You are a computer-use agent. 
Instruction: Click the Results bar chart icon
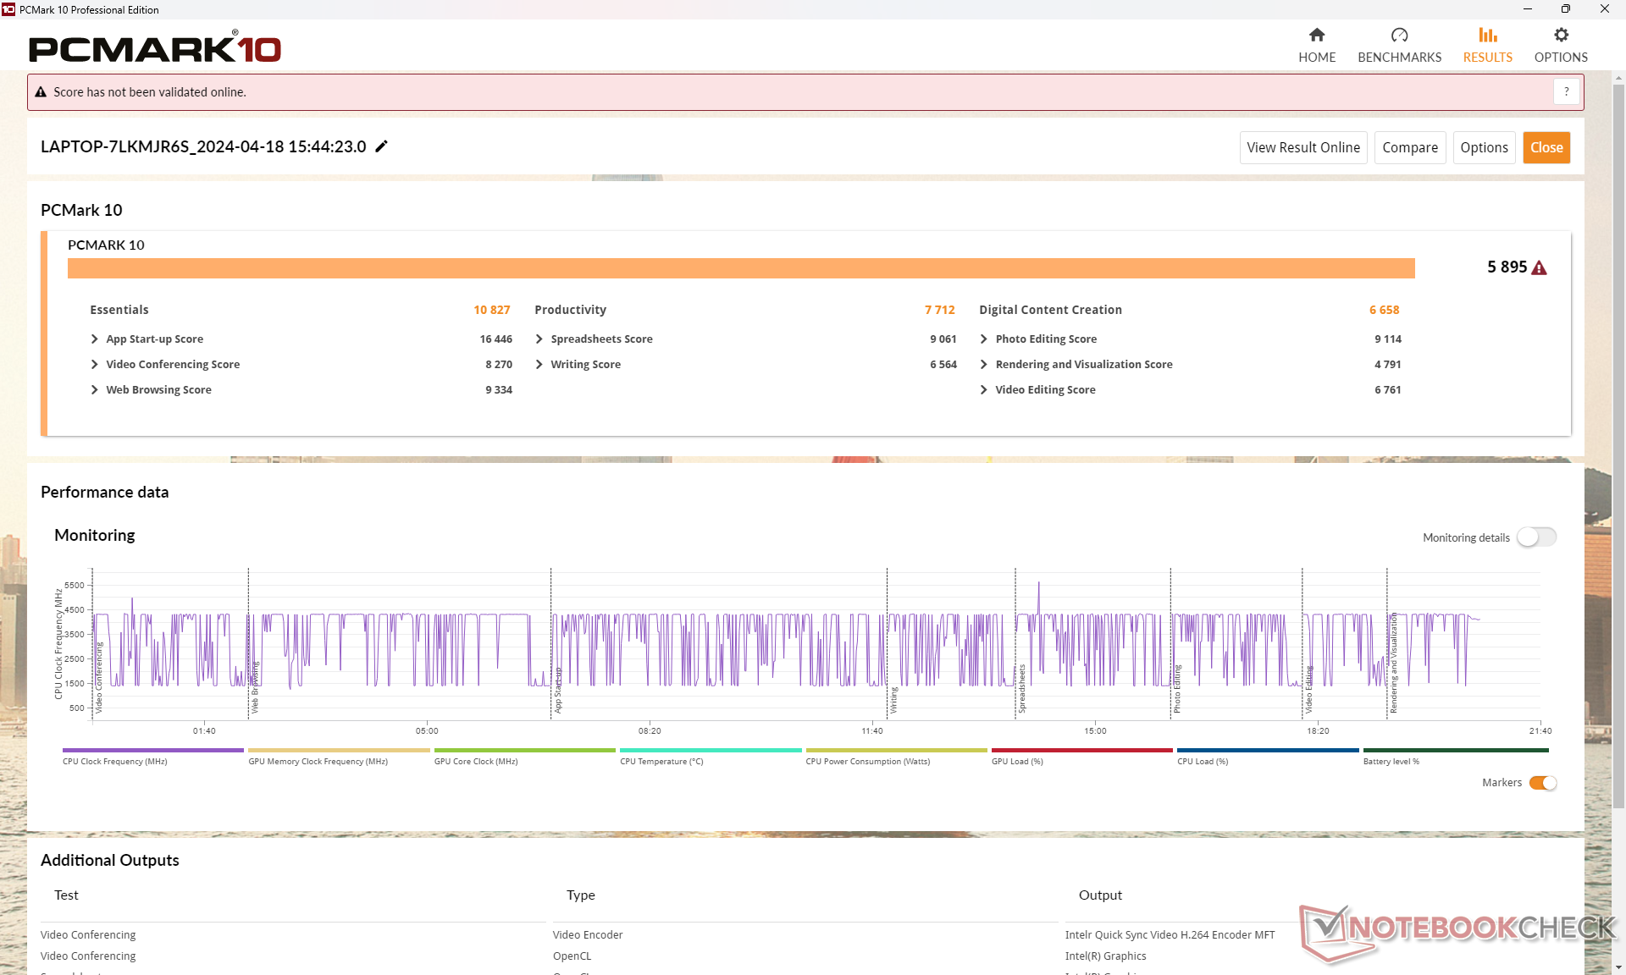(x=1487, y=36)
